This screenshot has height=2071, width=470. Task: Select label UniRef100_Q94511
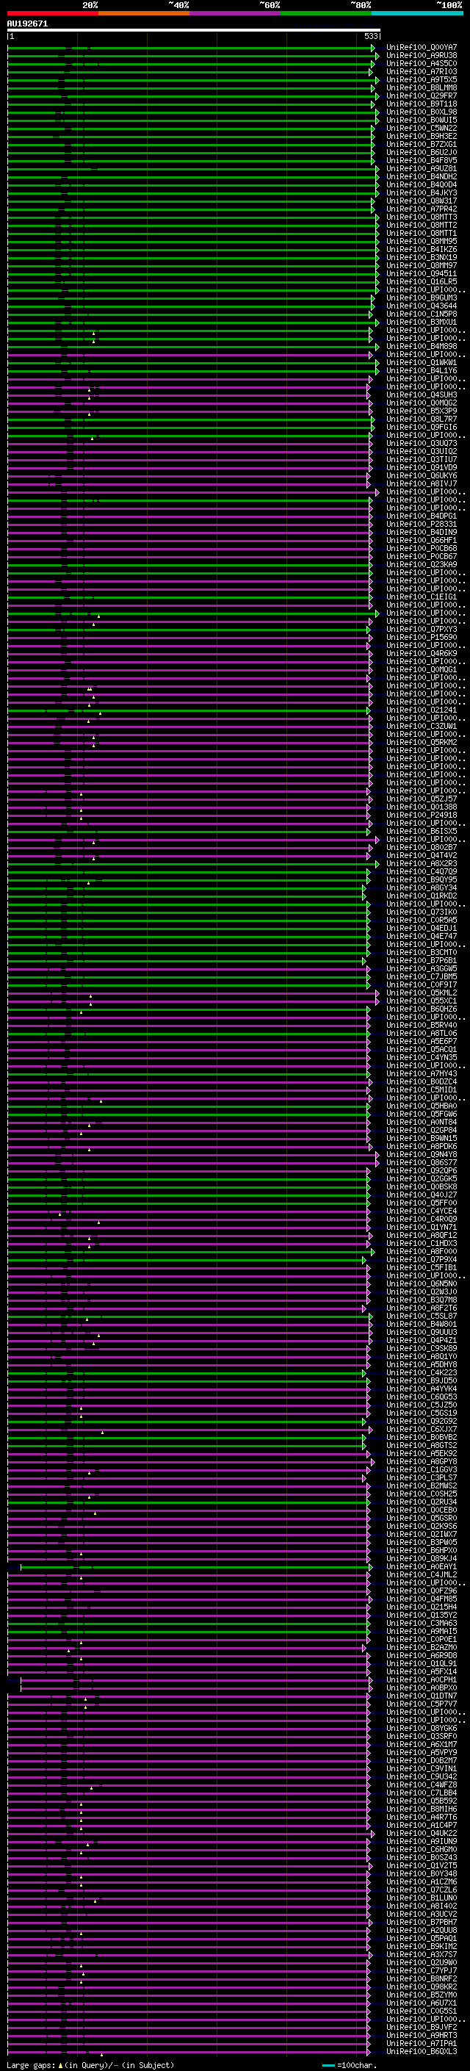pos(422,274)
